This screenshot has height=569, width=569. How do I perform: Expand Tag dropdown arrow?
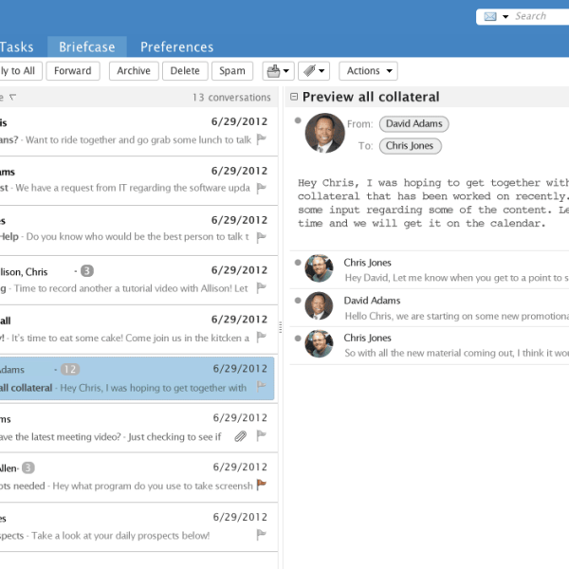[321, 71]
